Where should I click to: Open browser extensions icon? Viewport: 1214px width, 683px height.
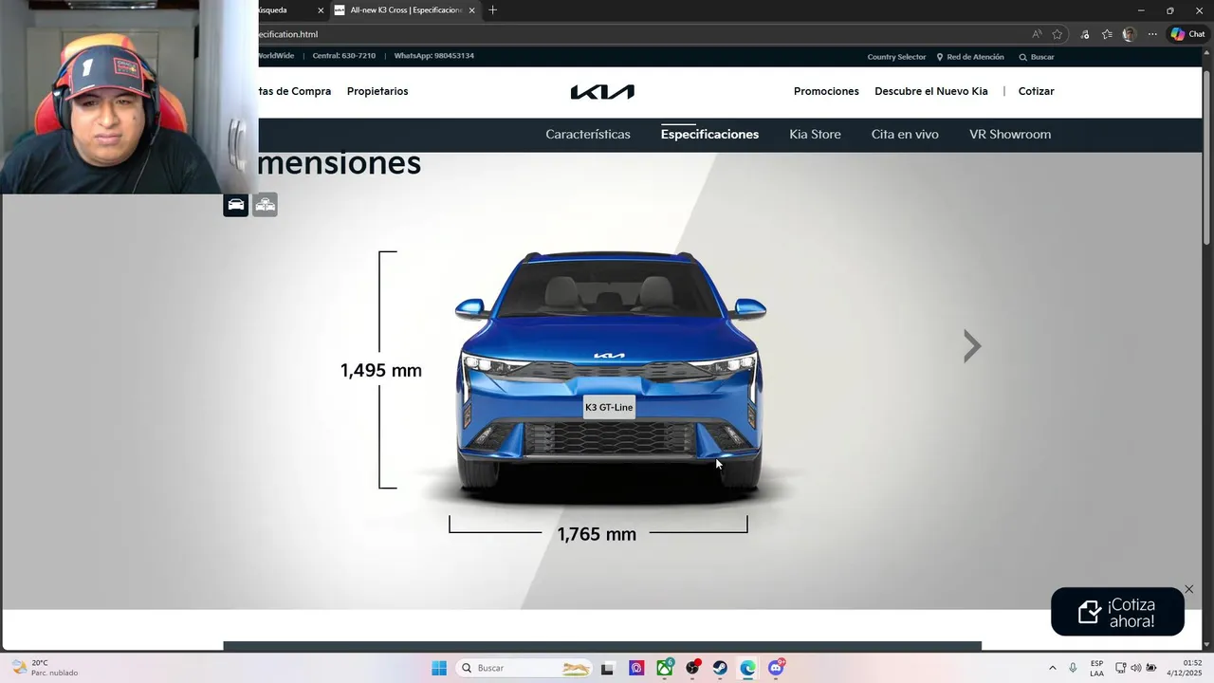(1085, 34)
